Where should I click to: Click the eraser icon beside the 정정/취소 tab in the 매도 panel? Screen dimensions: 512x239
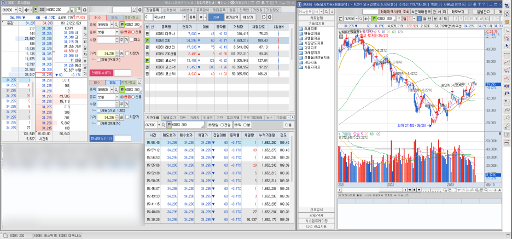coord(139,82)
